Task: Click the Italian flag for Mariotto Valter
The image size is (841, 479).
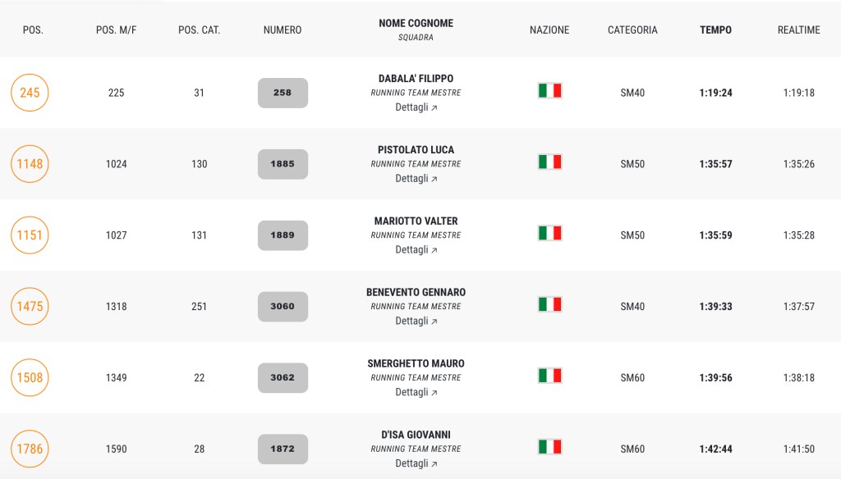Action: coord(549,233)
